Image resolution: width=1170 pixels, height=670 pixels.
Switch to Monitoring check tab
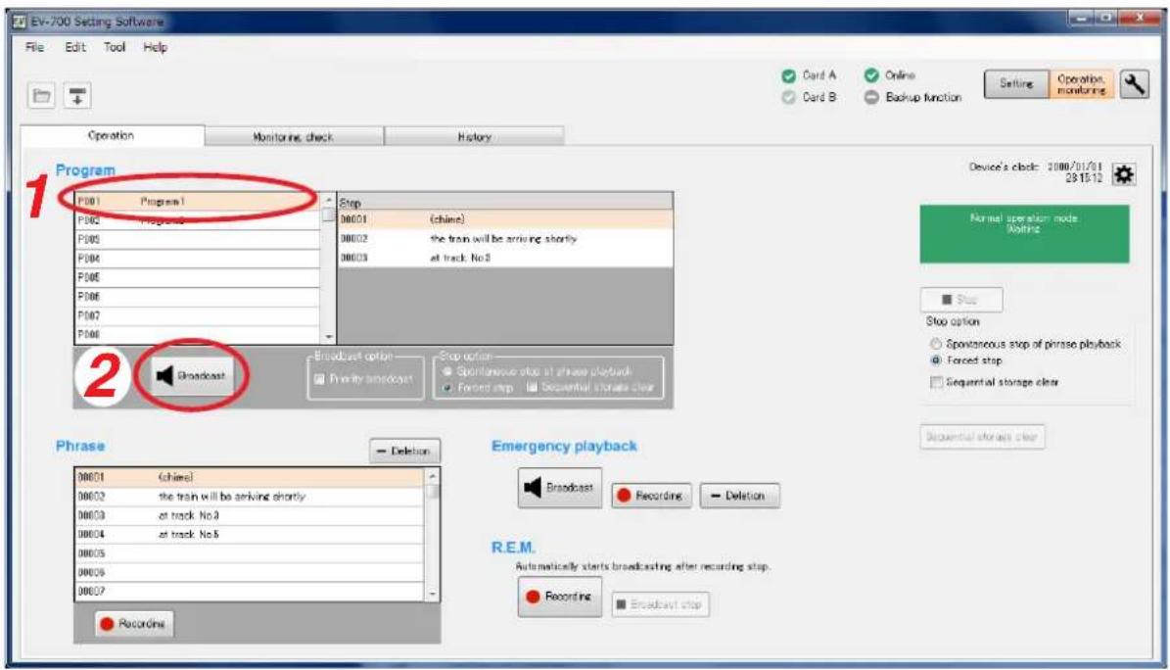point(294,137)
